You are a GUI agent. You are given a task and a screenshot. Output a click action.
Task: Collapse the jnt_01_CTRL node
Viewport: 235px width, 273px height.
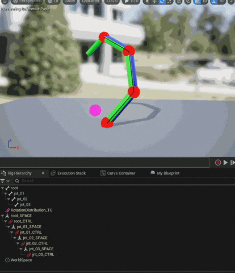coord(11,232)
